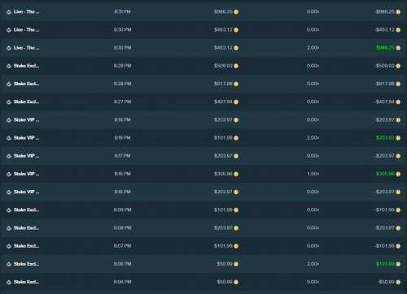Image resolution: width=407 pixels, height=294 pixels.
Task: Select the -$509.93 payout value
Action: [385, 66]
